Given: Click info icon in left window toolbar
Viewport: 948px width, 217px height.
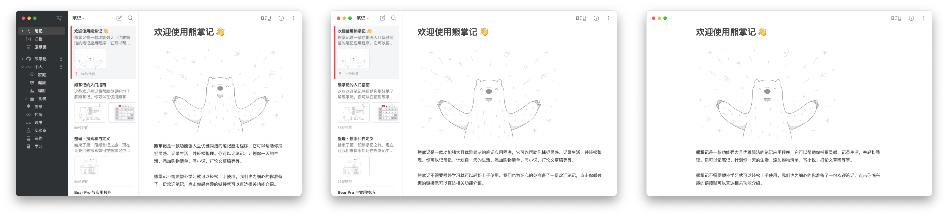Looking at the screenshot, I should [x=281, y=18].
